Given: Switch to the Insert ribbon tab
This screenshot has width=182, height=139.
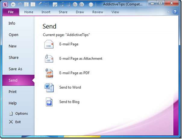Looking at the screenshot, I should (x=46, y=12).
